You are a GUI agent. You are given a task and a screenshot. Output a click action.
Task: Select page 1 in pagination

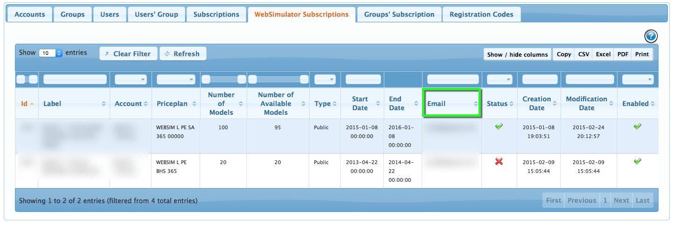pos(605,200)
